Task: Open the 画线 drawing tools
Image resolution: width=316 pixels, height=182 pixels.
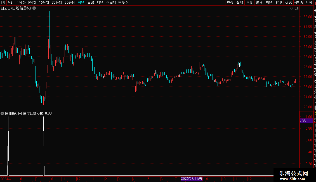Action: (x=269, y=3)
